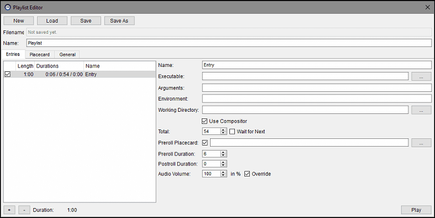Image resolution: width=435 pixels, height=218 pixels.
Task: Increase Postroll Duration with up arrow
Action: click(x=223, y=163)
